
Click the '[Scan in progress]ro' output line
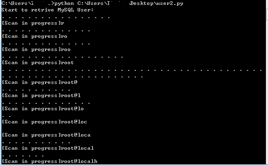(x=35, y=36)
